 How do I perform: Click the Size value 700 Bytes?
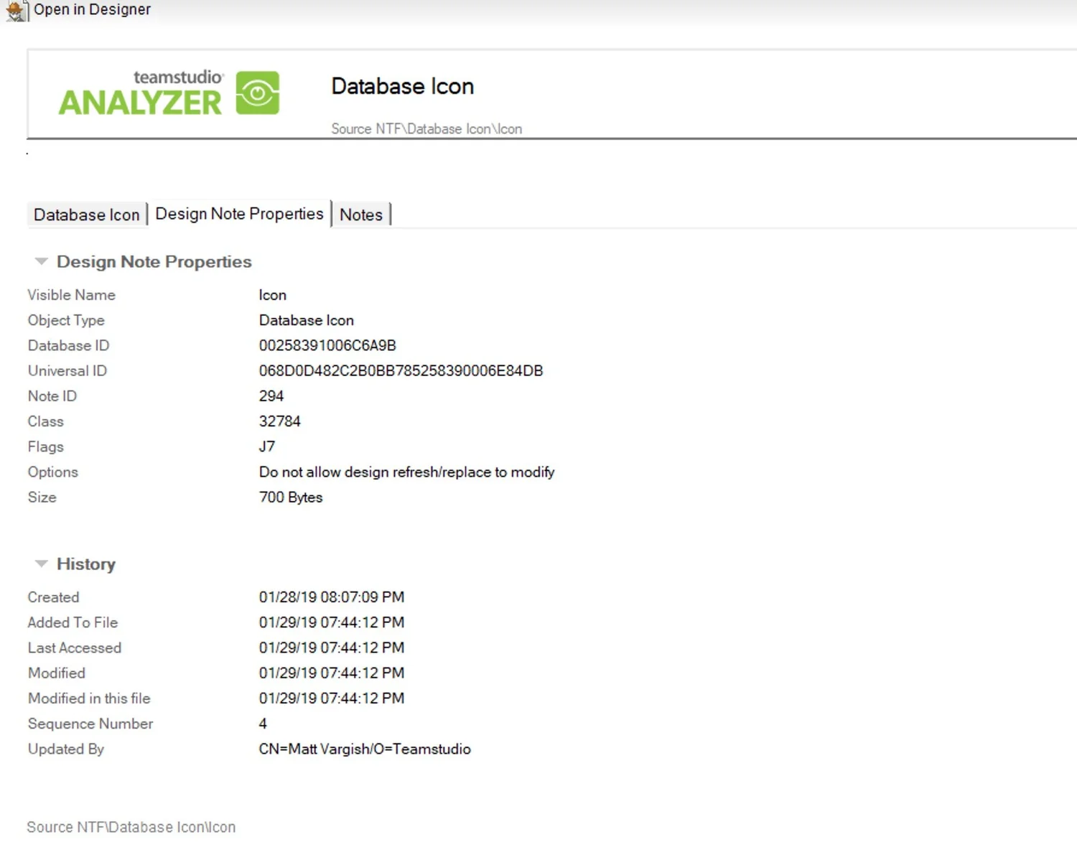point(291,497)
